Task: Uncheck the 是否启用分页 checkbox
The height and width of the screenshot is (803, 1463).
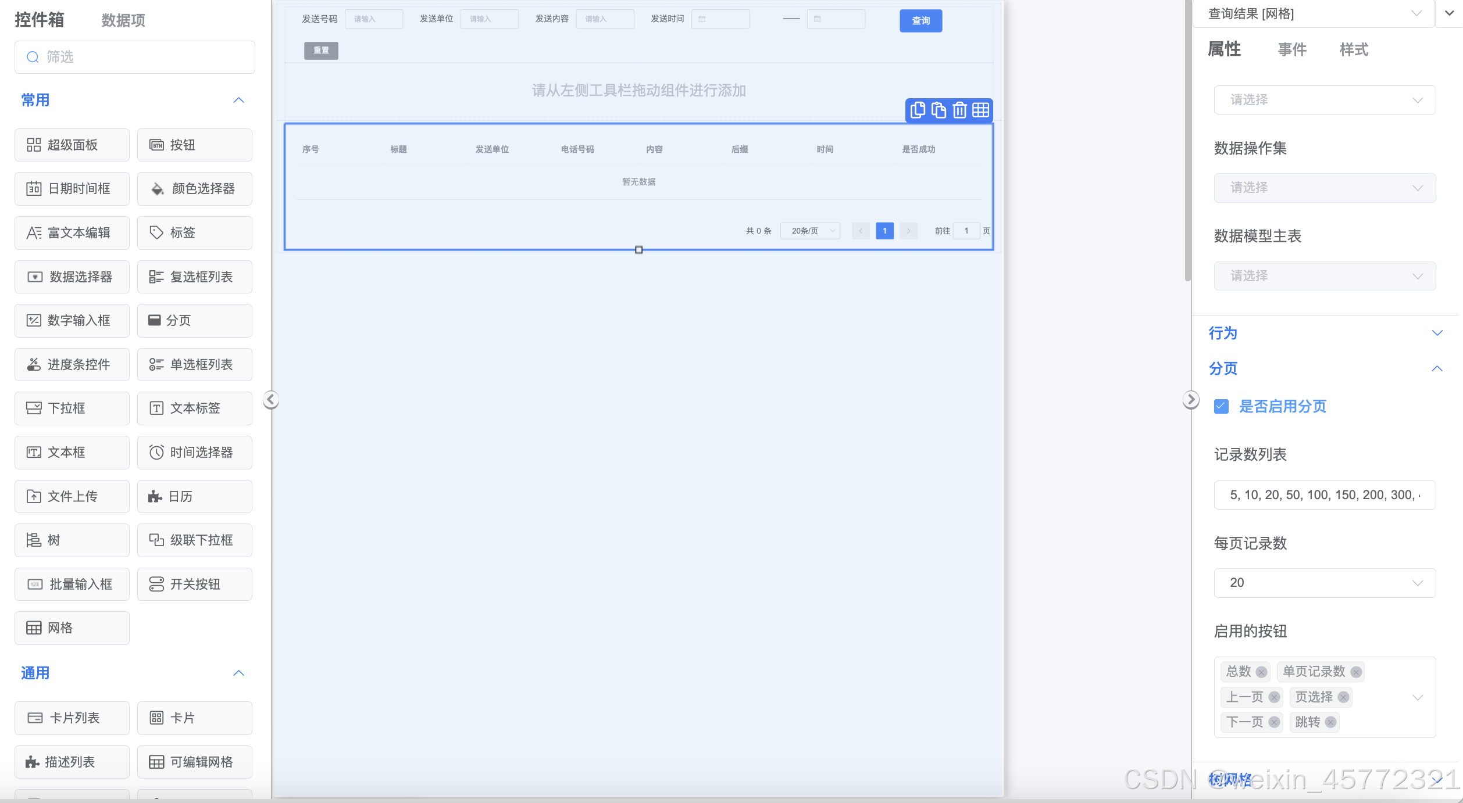Action: click(x=1222, y=406)
